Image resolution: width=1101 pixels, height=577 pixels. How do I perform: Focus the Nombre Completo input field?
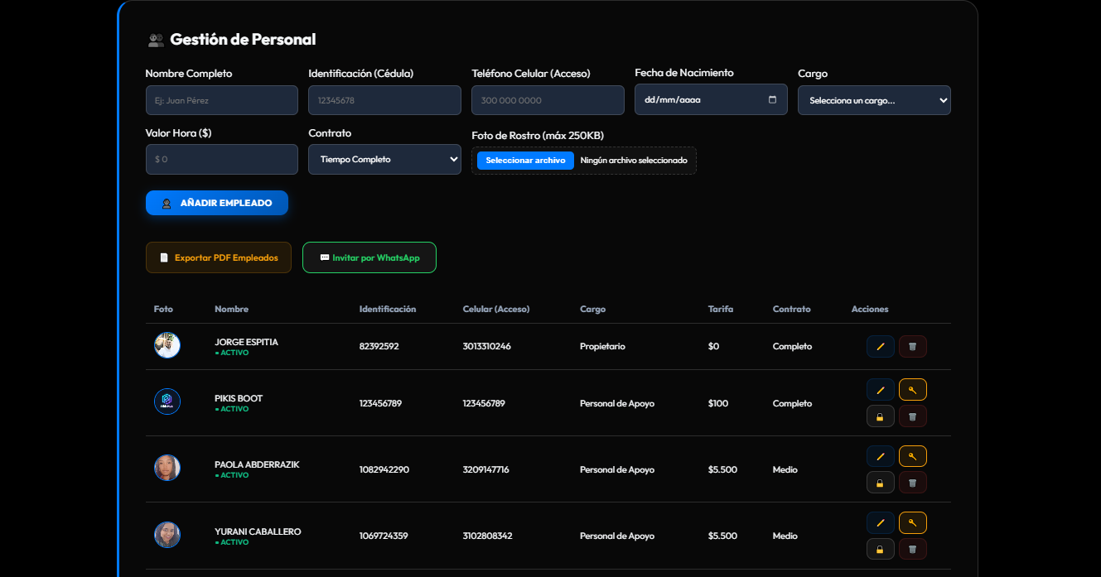[221, 100]
